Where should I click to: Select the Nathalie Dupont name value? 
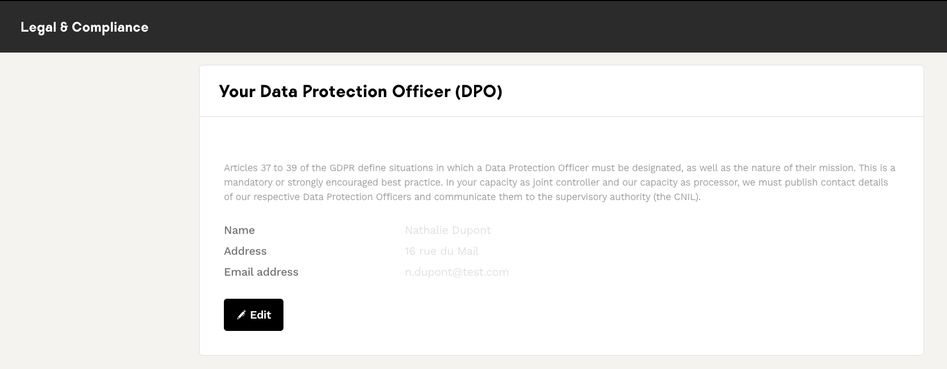[x=448, y=230]
